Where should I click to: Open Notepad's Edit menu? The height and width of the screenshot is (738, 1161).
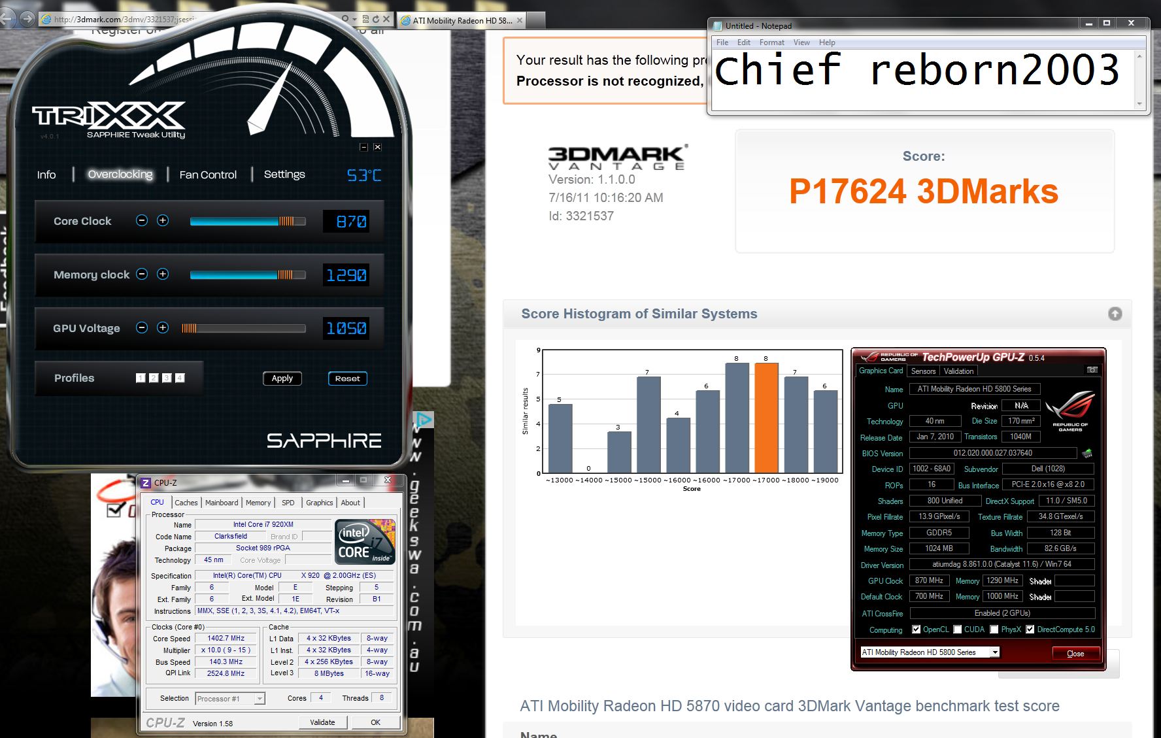(x=744, y=42)
